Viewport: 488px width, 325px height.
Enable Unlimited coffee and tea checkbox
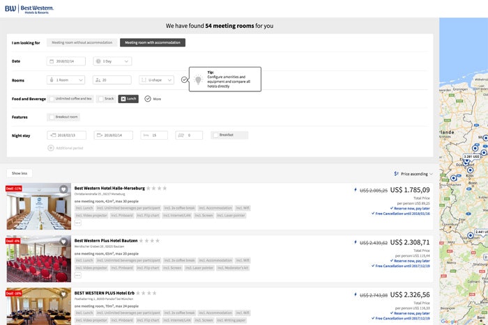[x=52, y=99]
